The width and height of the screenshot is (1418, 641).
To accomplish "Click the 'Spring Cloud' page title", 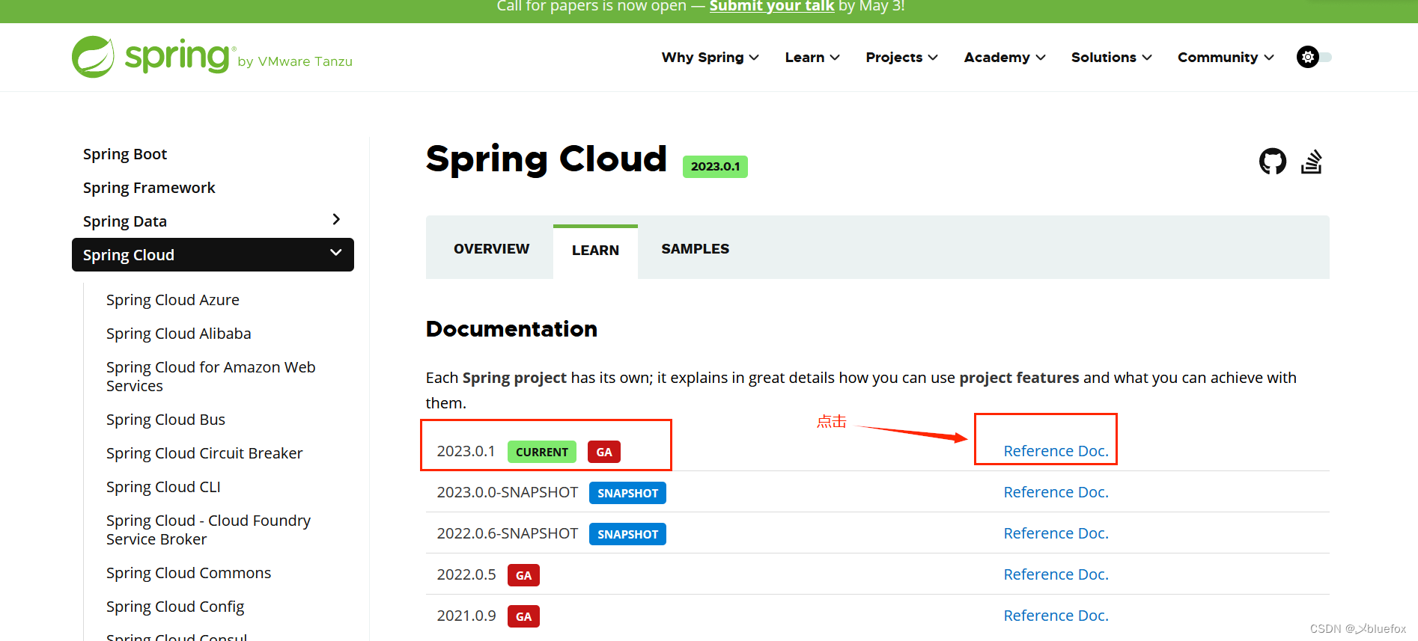I will (x=547, y=159).
